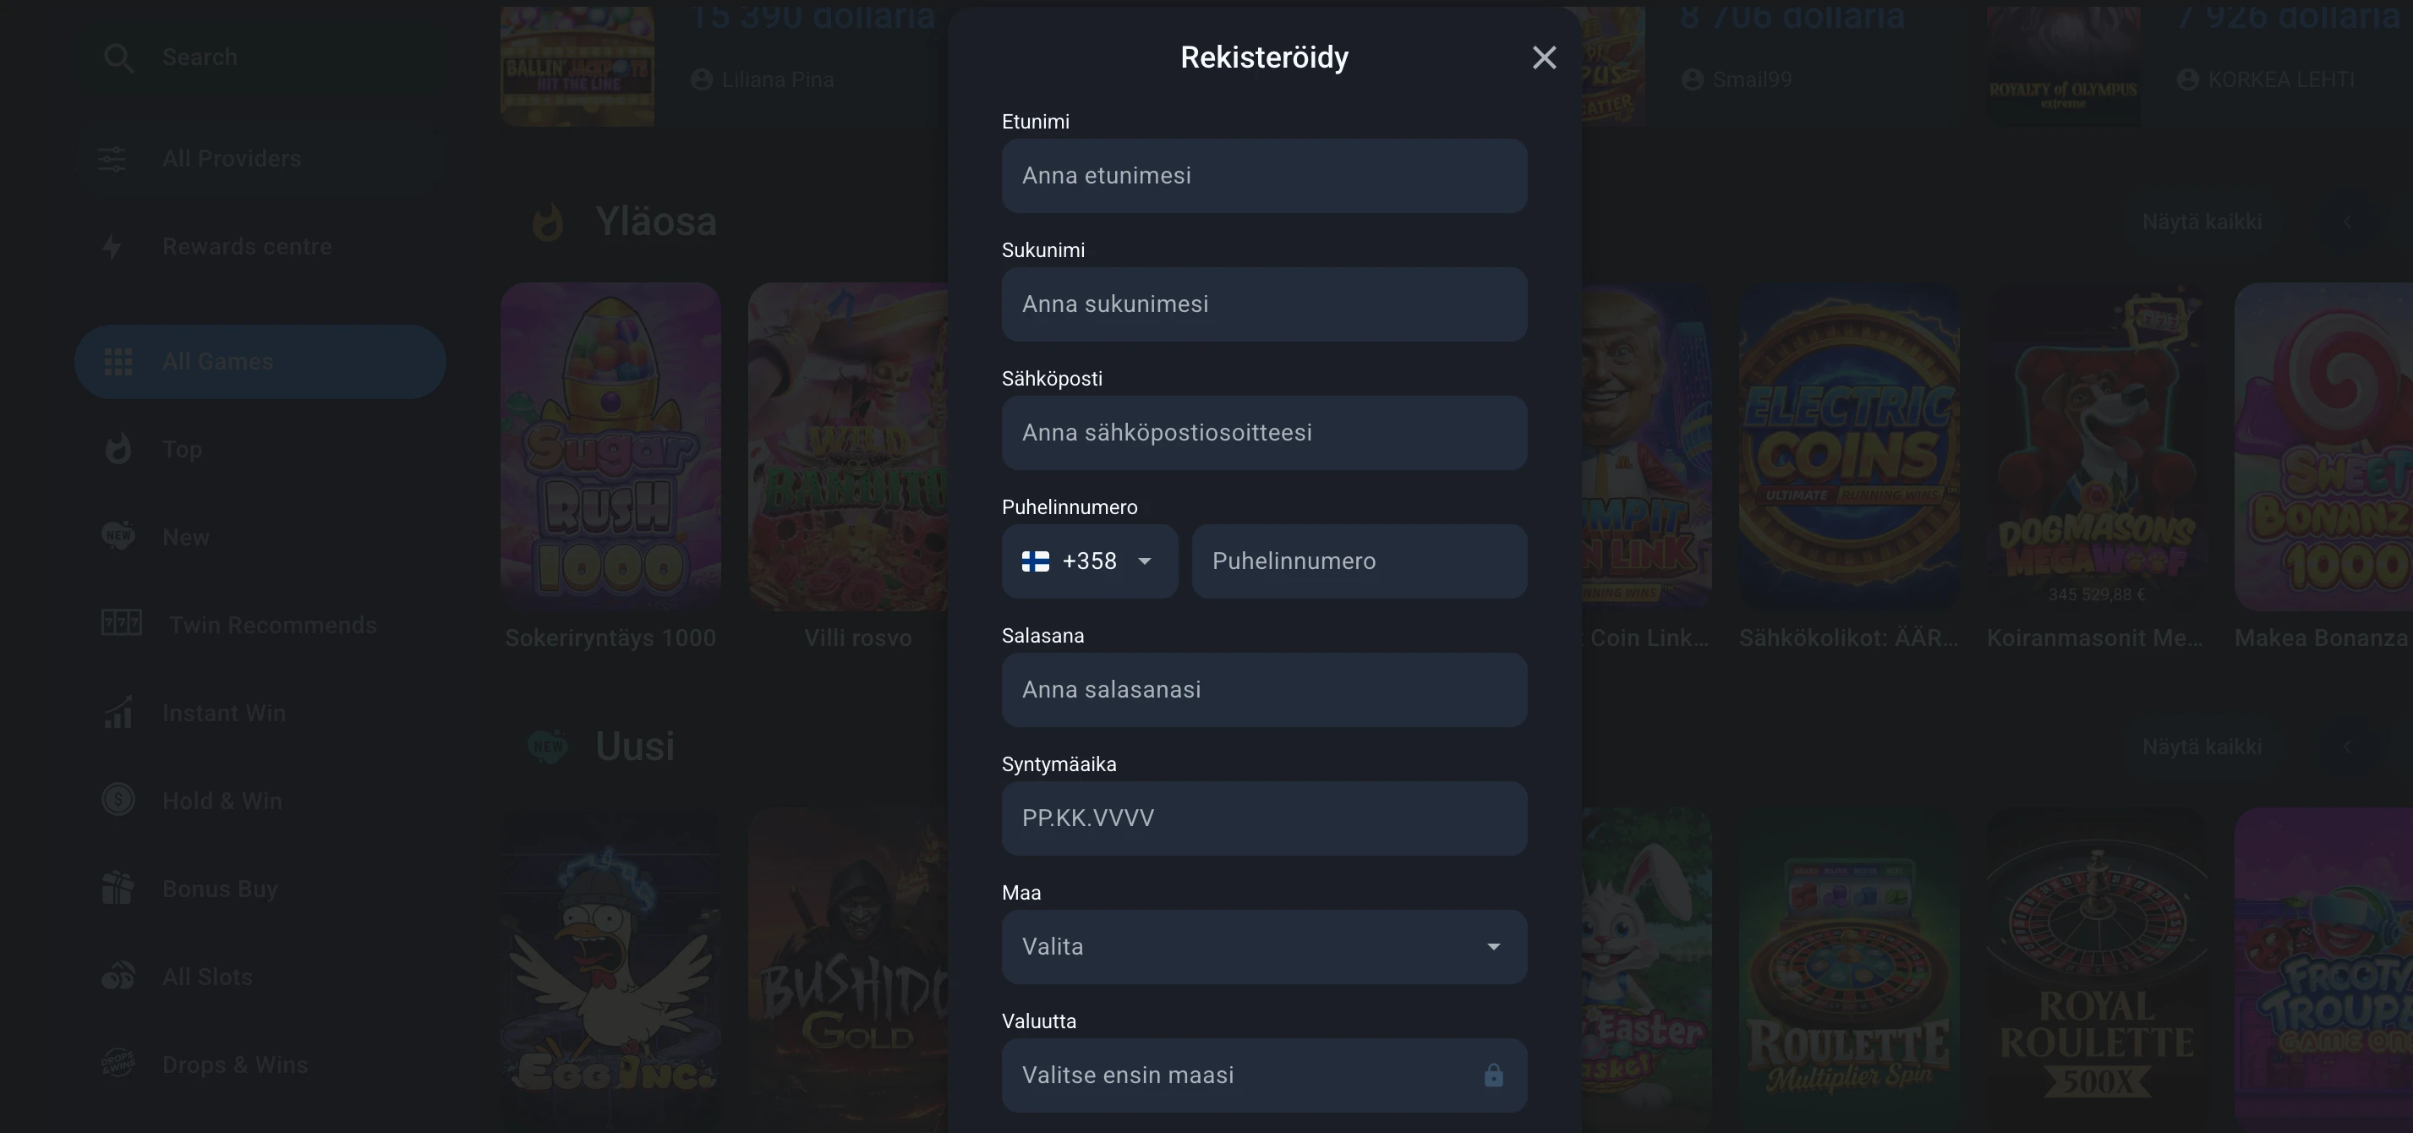The width and height of the screenshot is (2413, 1133).
Task: Click the Hold & Win coin icon
Action: (x=118, y=801)
